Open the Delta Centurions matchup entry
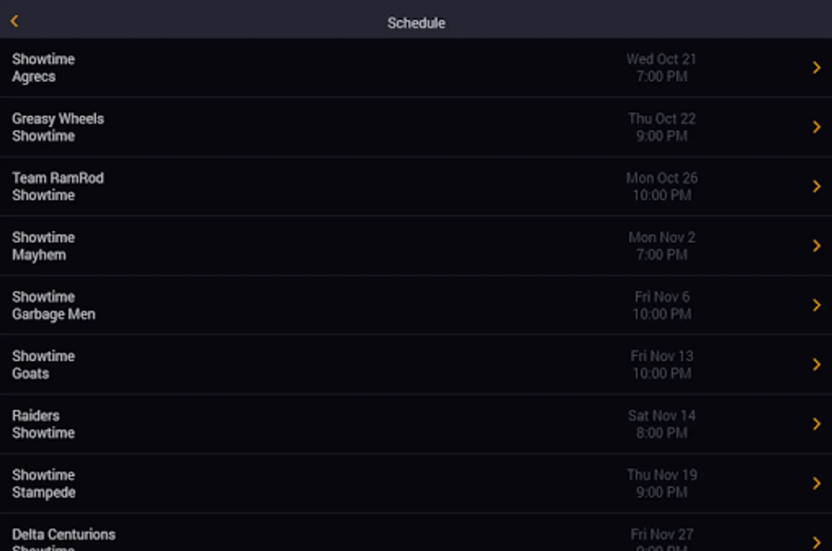This screenshot has height=551, width=832. pos(64,539)
